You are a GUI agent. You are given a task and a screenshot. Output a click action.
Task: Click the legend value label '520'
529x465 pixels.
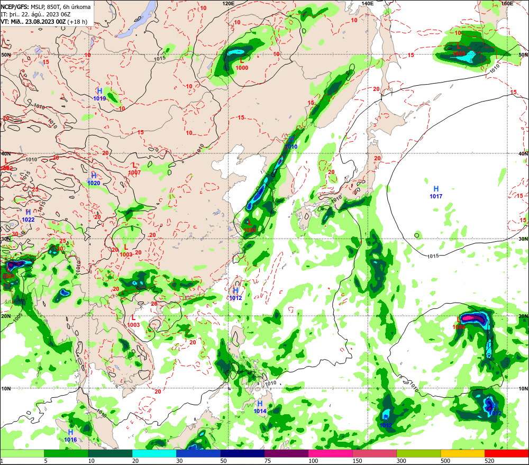489,461
